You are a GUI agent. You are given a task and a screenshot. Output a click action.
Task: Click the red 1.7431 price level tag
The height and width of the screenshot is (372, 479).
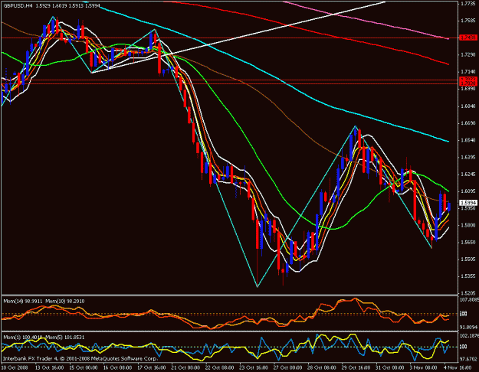(468, 38)
